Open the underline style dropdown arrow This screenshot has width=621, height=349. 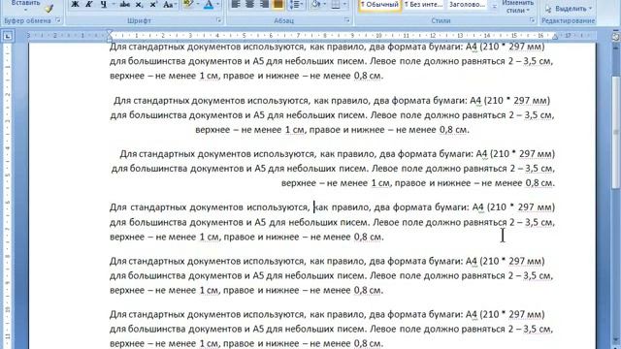(x=114, y=5)
